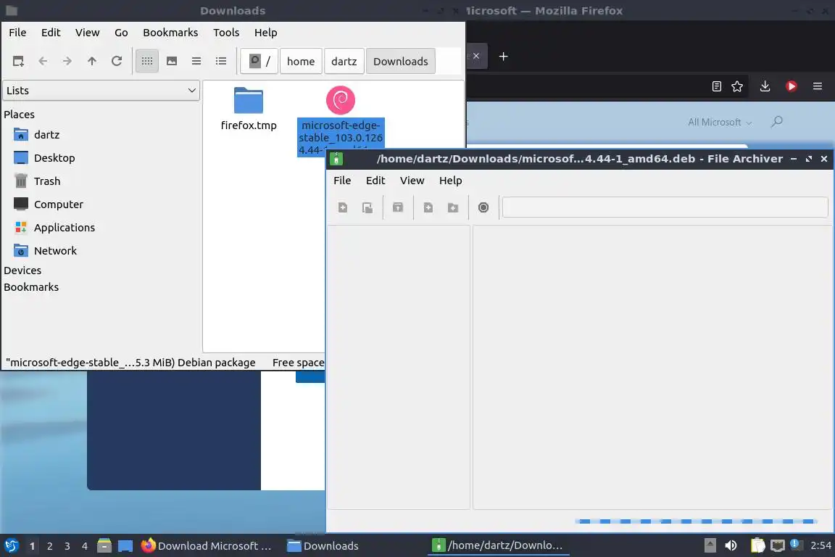Go up to the parent folder
Screen dimensions: 835x557
92,62
